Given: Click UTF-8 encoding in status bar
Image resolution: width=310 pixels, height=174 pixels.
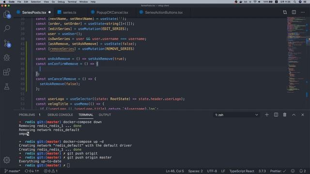Looking at the screenshot, I should pos(212,171).
